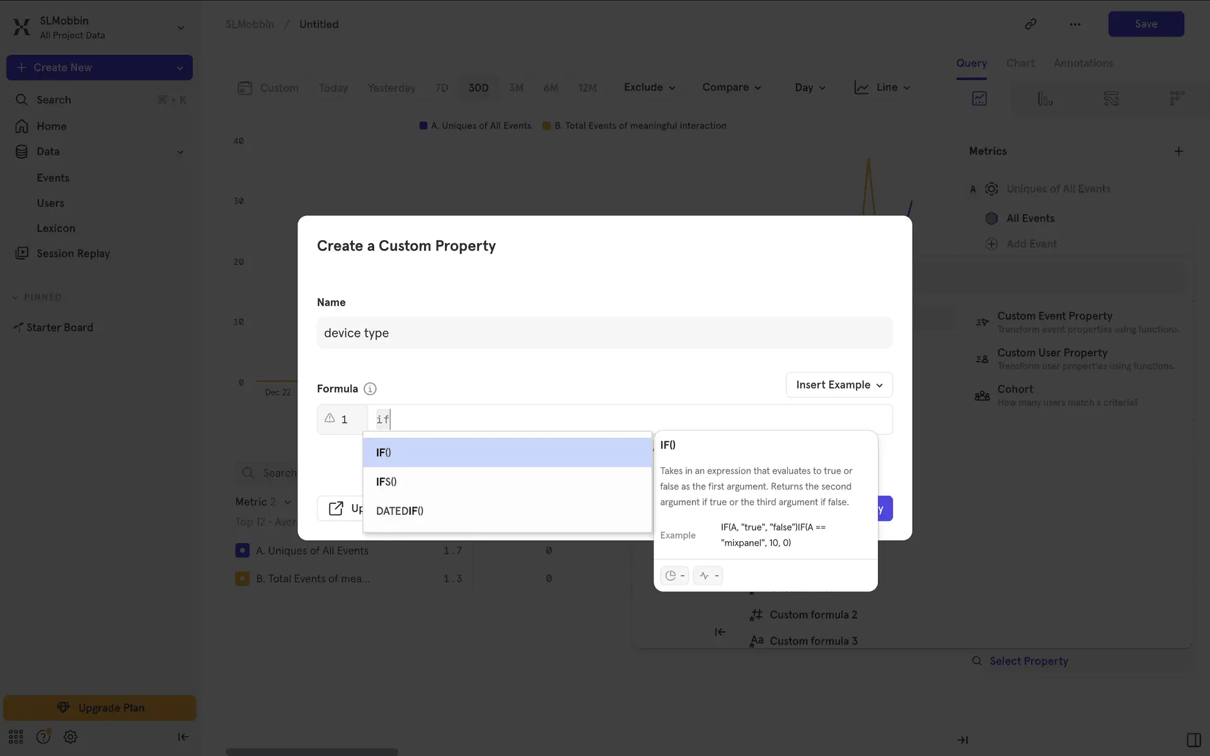Click the device type name field
This screenshot has width=1210, height=756.
click(x=604, y=333)
